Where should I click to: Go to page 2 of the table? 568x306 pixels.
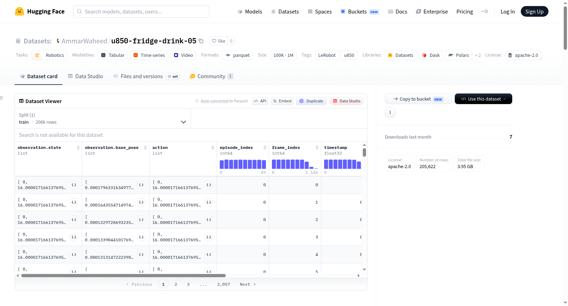(176, 284)
